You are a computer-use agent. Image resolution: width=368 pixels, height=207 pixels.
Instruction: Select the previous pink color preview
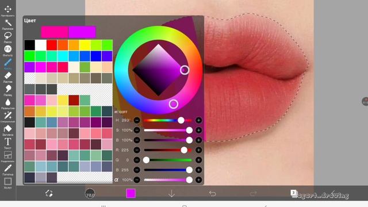[55, 32]
